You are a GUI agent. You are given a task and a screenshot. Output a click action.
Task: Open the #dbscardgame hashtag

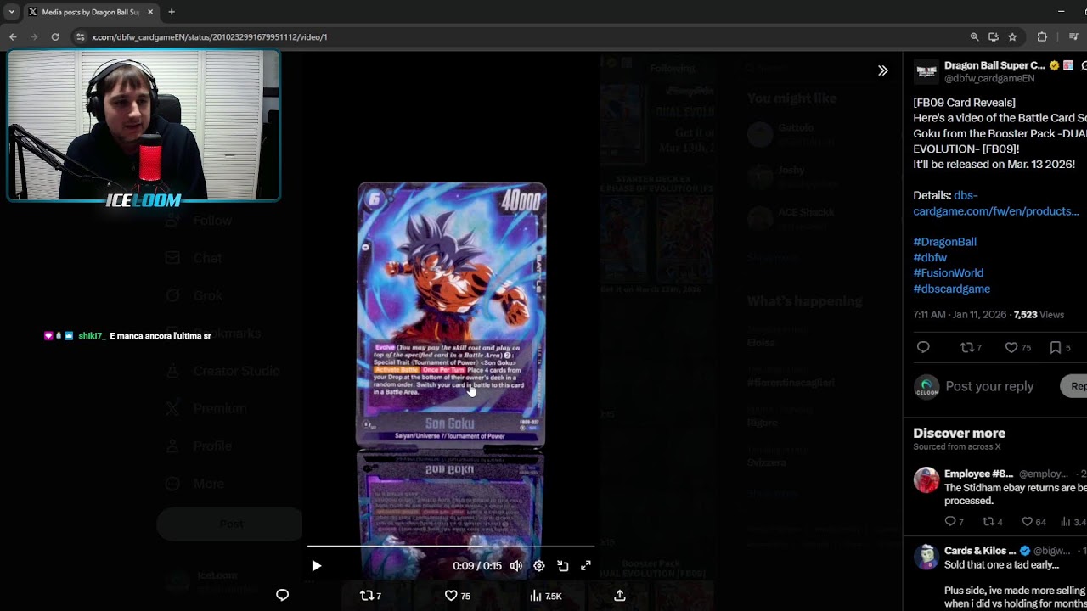coord(951,289)
